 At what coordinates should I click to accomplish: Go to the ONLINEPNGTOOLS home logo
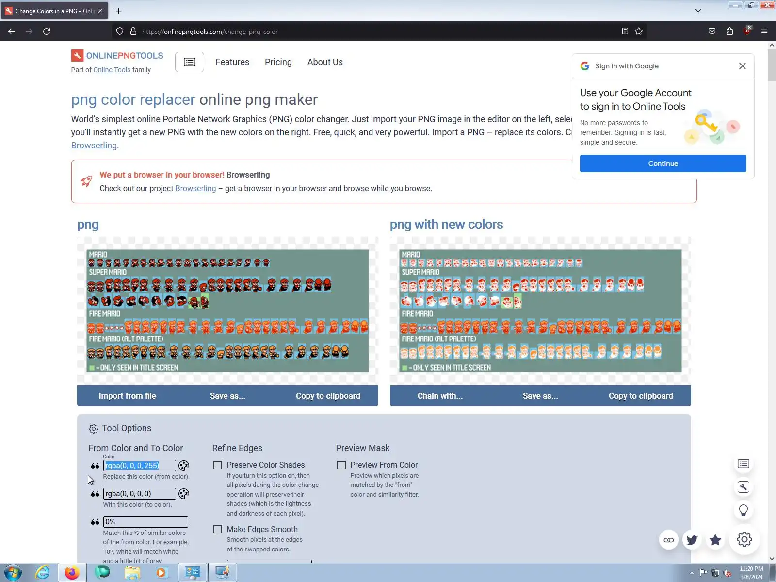(117, 56)
